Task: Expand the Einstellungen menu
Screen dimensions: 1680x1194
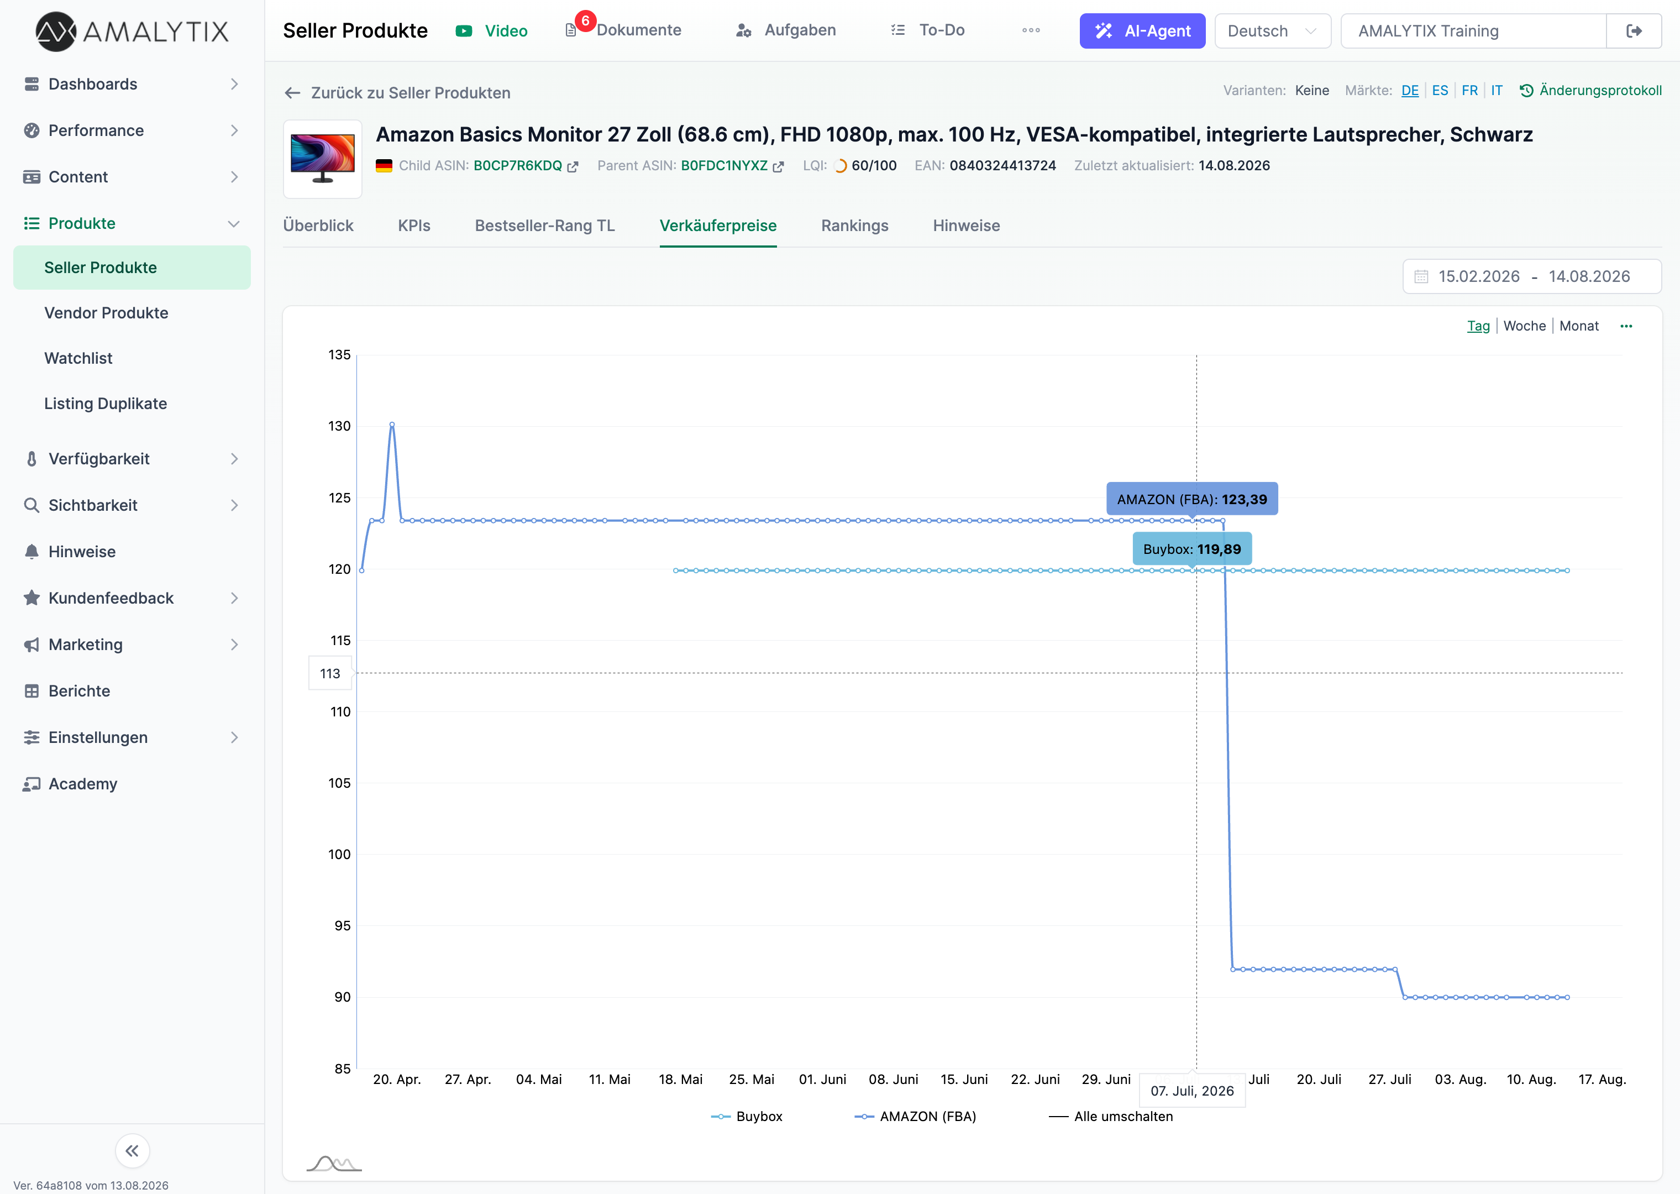Action: point(132,737)
